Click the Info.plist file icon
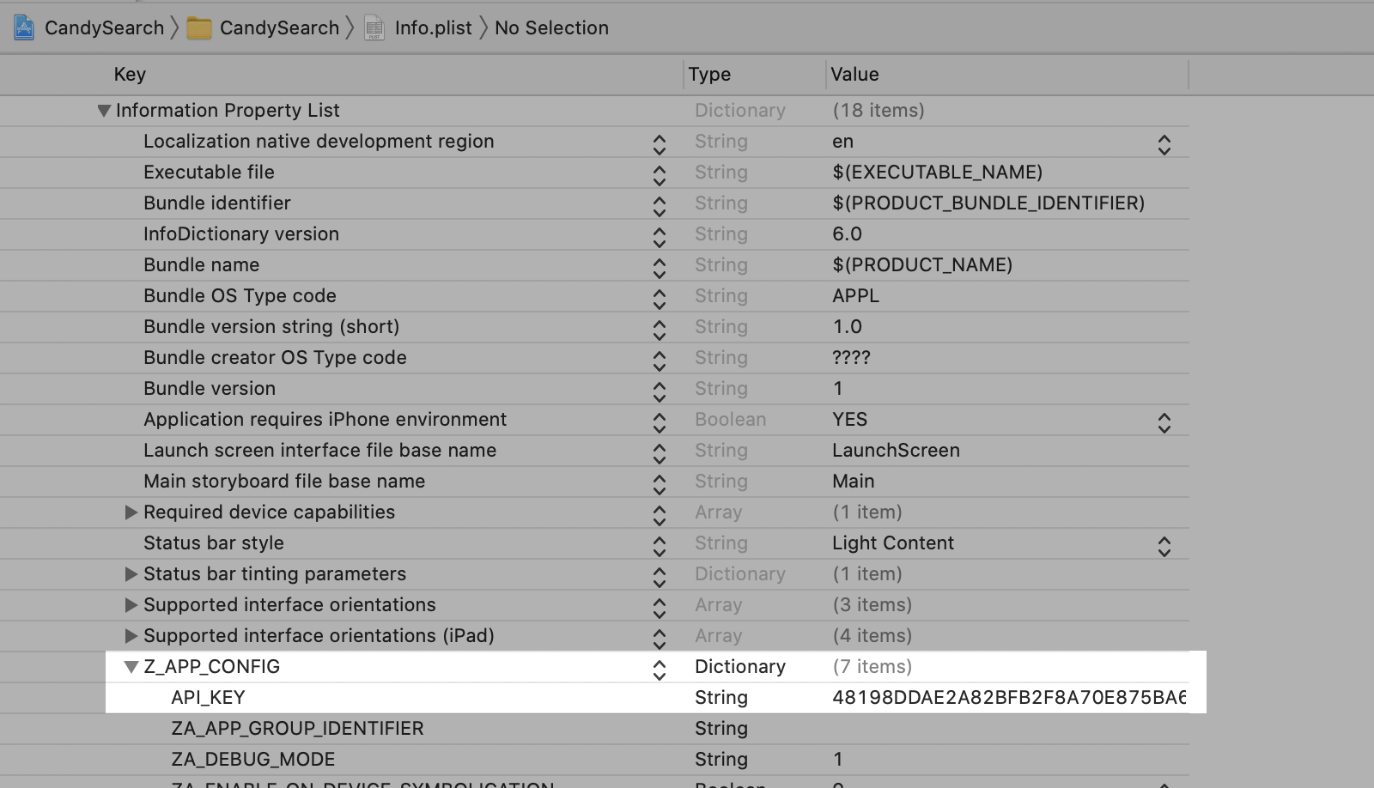Image resolution: width=1374 pixels, height=788 pixels. (374, 28)
